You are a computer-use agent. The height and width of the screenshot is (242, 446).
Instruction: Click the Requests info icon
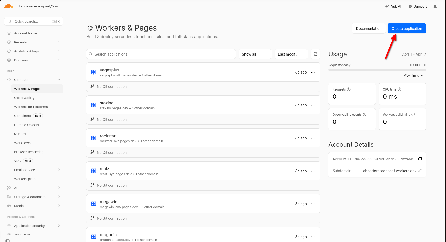(349, 89)
